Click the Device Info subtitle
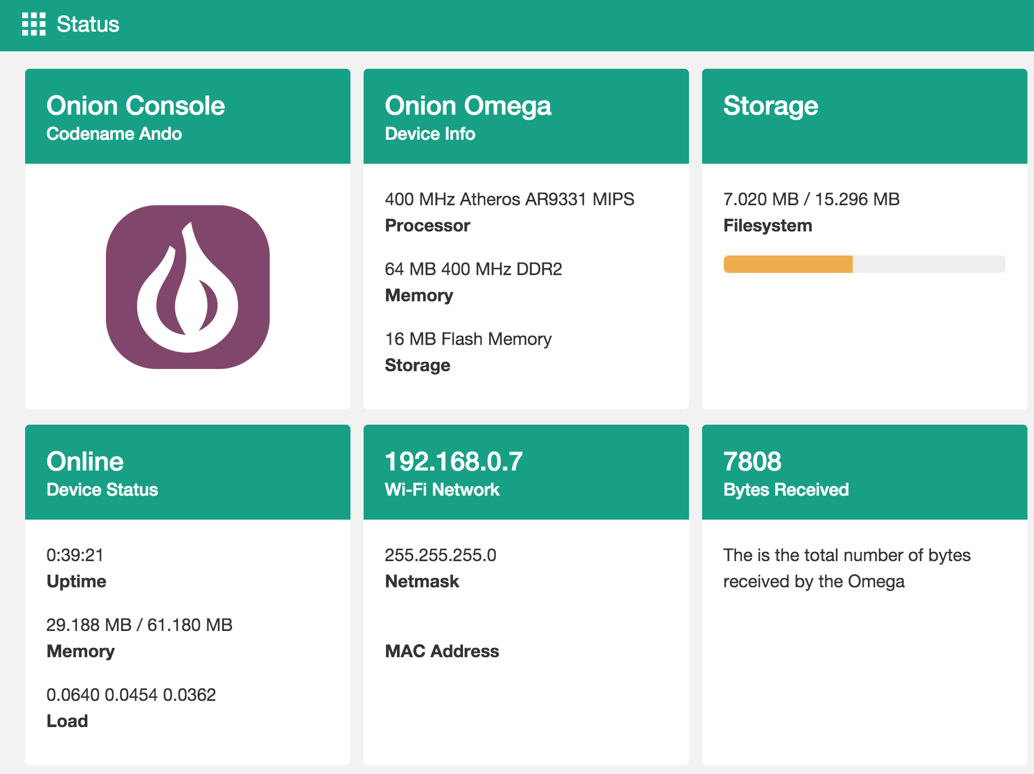The width and height of the screenshot is (1034, 774). pyautogui.click(x=430, y=134)
